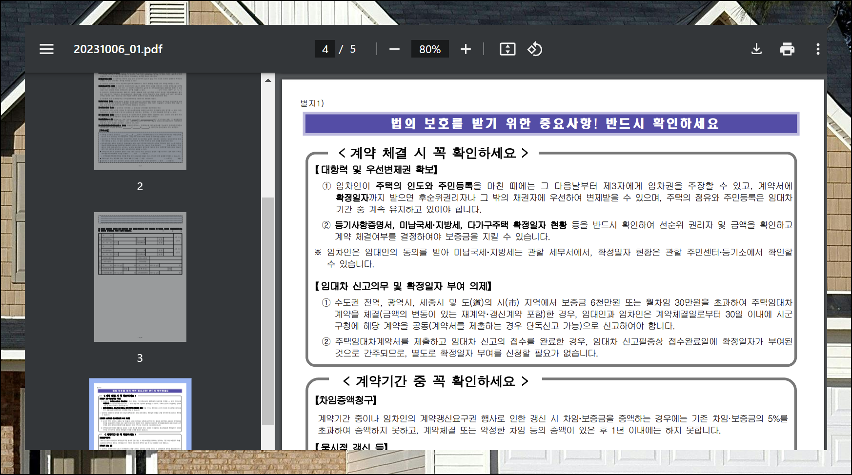Click the thumbnail panel scrollbar handle
The height and width of the screenshot is (475, 852).
point(268,311)
